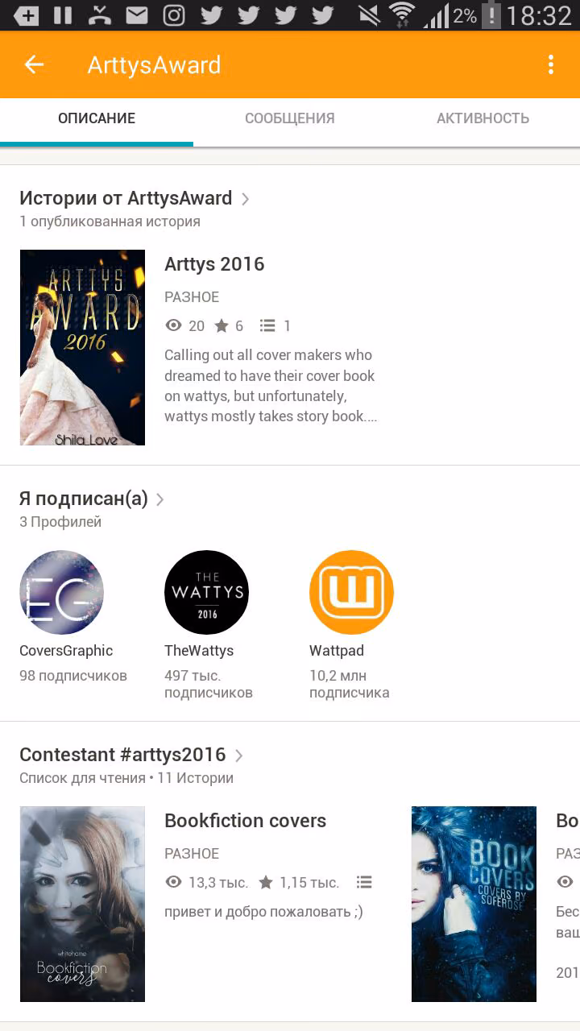Tap the Wi-Fi icon in status bar

(400, 14)
